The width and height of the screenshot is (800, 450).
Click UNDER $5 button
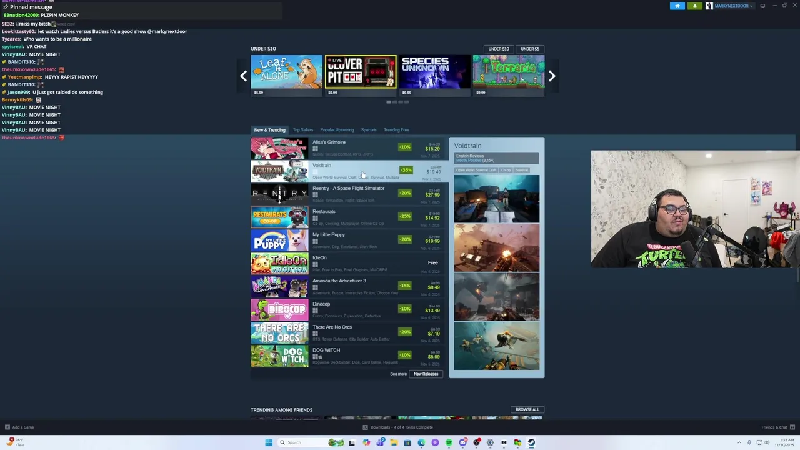point(530,49)
